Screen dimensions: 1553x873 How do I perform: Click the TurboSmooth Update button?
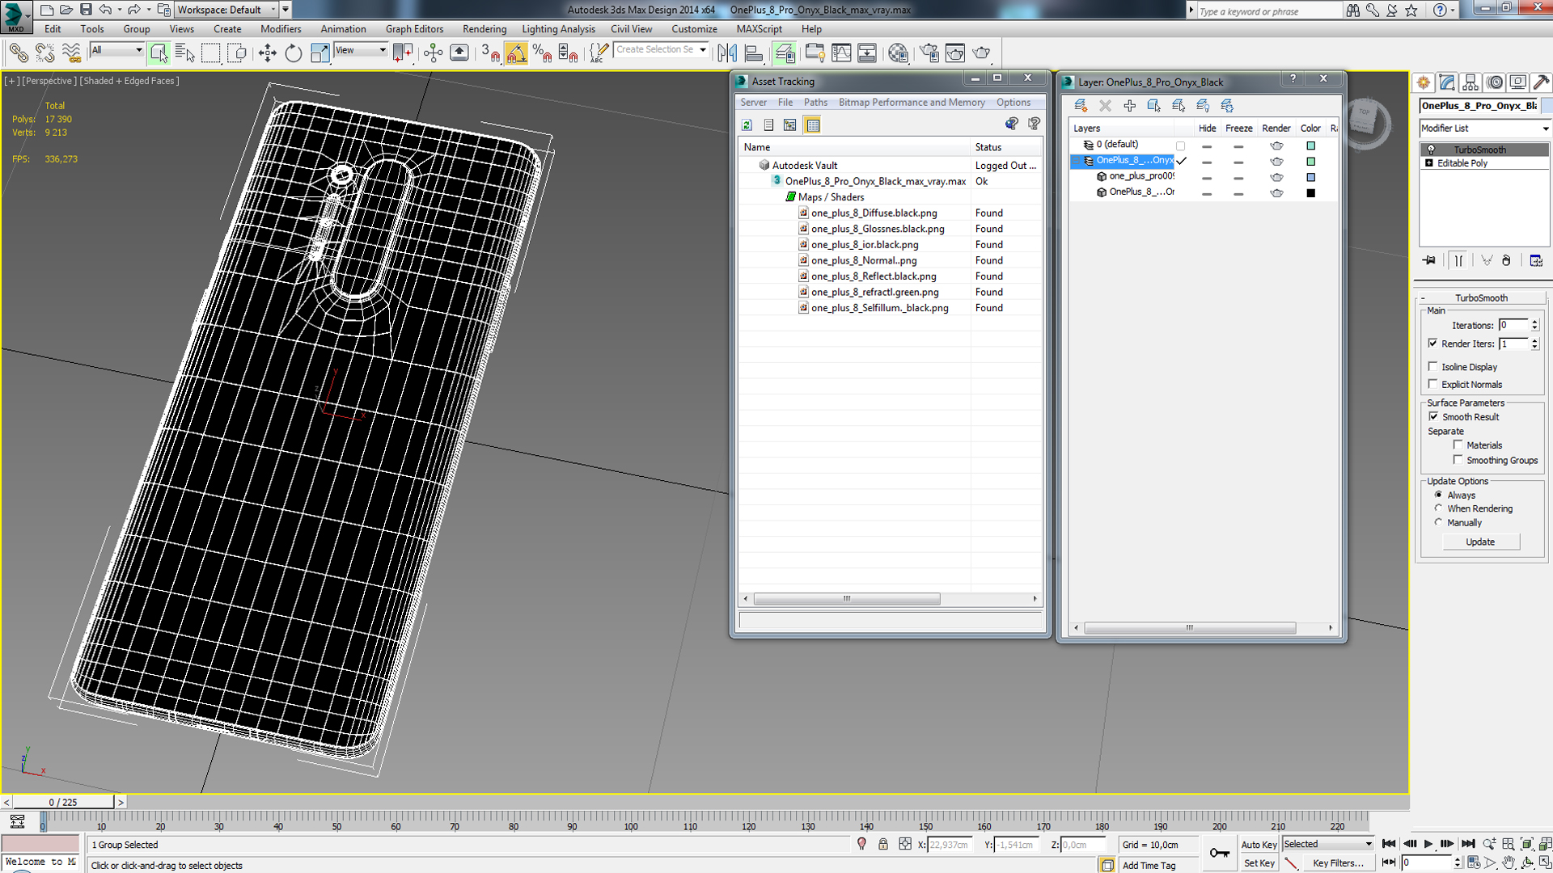tap(1480, 542)
